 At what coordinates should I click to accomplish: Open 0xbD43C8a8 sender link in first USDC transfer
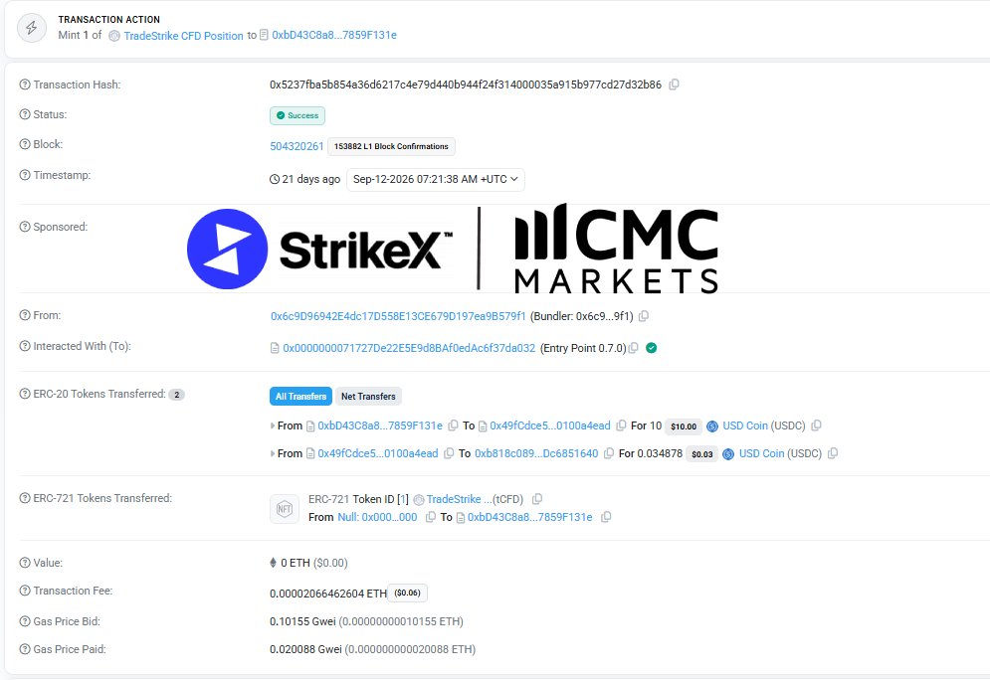[x=380, y=425]
